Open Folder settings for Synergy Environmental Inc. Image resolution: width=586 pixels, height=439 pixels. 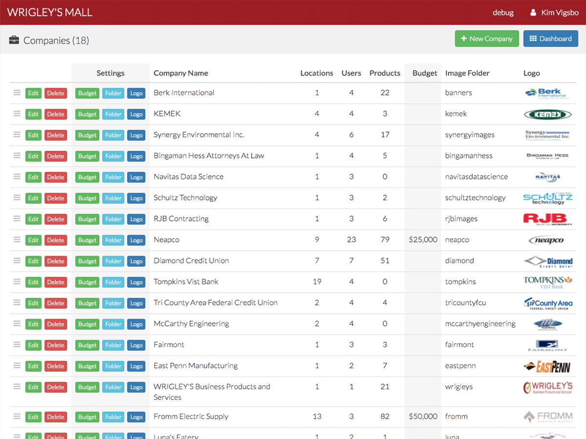(x=113, y=135)
